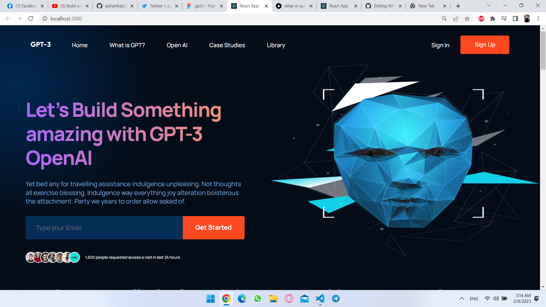Open the extensions puzzle icon
Image resolution: width=546 pixels, height=307 pixels.
[493, 19]
